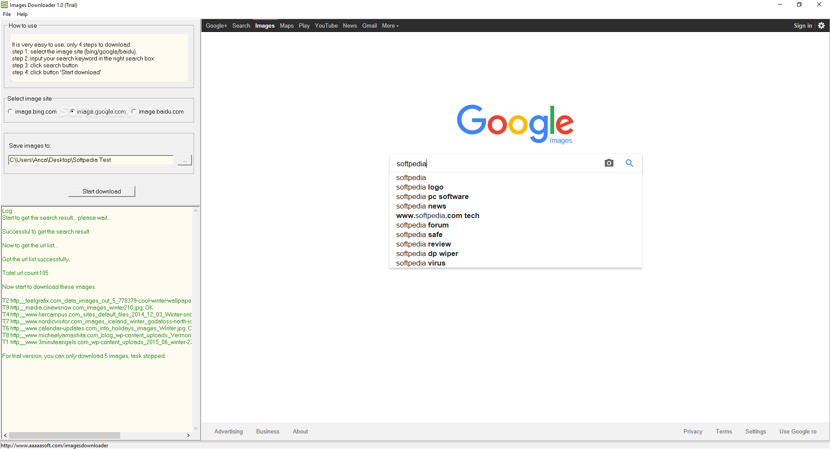Open the Settings footer link
Viewport: 830px width, 449px height.
(x=756, y=431)
